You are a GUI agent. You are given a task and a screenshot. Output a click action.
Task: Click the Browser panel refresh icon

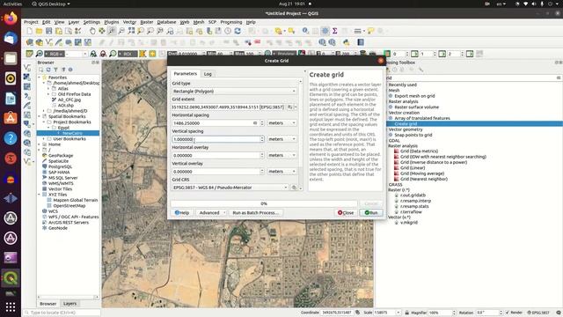[48, 70]
